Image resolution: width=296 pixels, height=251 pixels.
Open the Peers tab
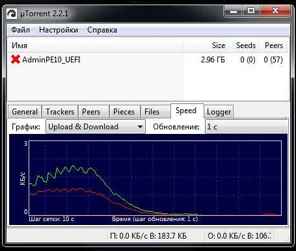click(x=91, y=112)
